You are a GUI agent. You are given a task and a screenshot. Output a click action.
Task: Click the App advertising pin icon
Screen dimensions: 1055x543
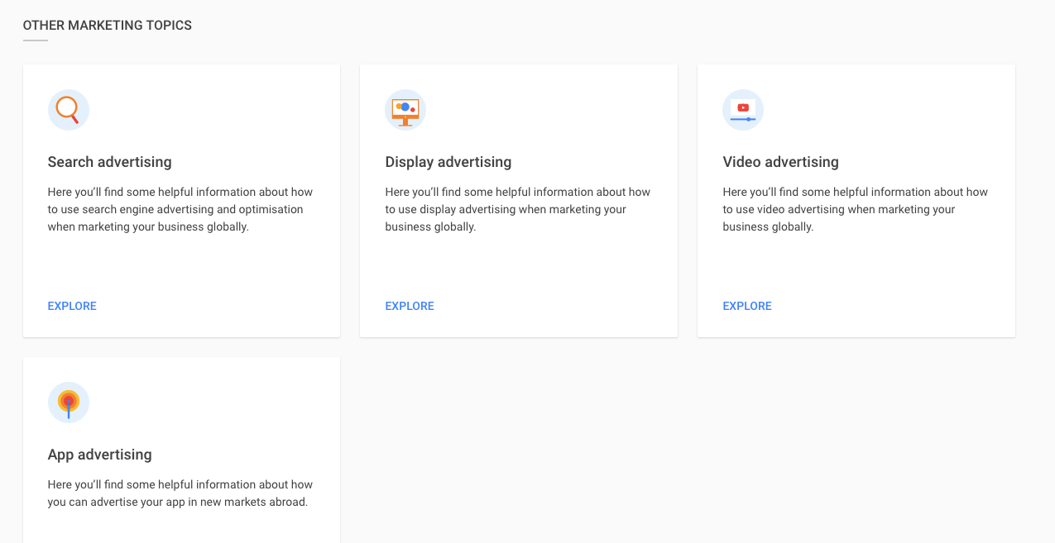(69, 402)
